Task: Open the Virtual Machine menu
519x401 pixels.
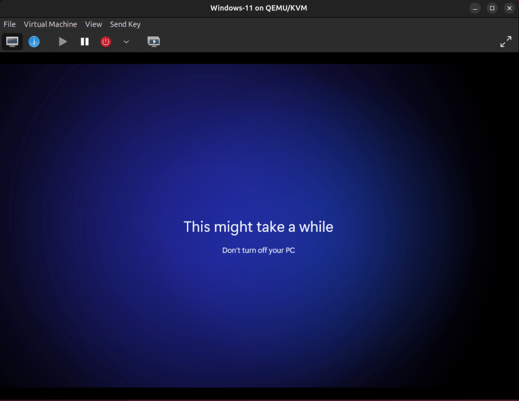Action: [50, 24]
